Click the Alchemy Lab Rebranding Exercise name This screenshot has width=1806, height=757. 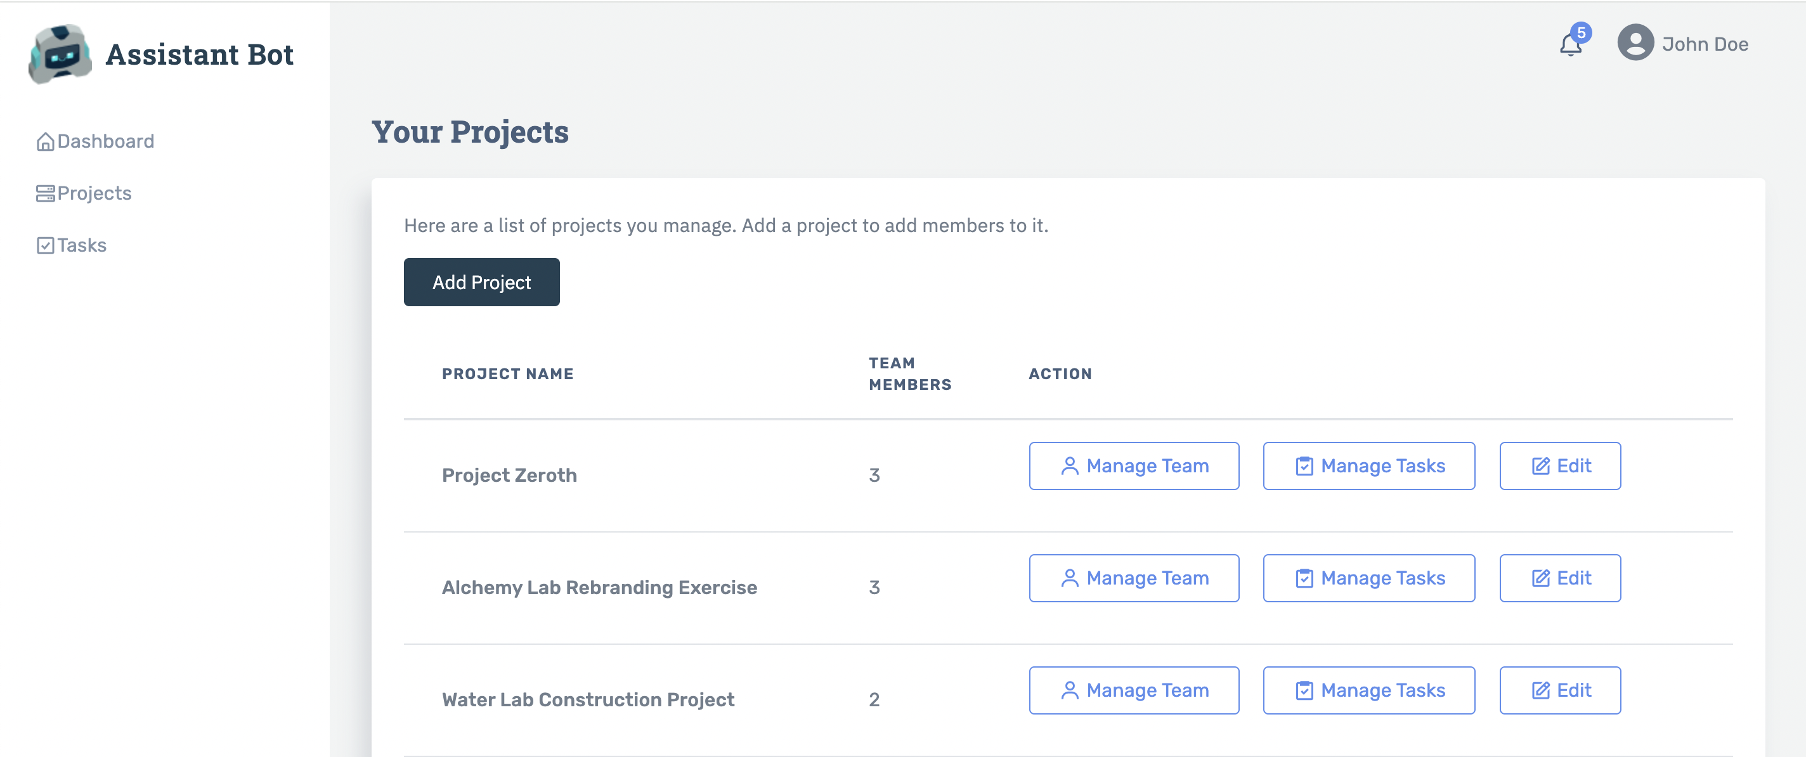(x=599, y=587)
